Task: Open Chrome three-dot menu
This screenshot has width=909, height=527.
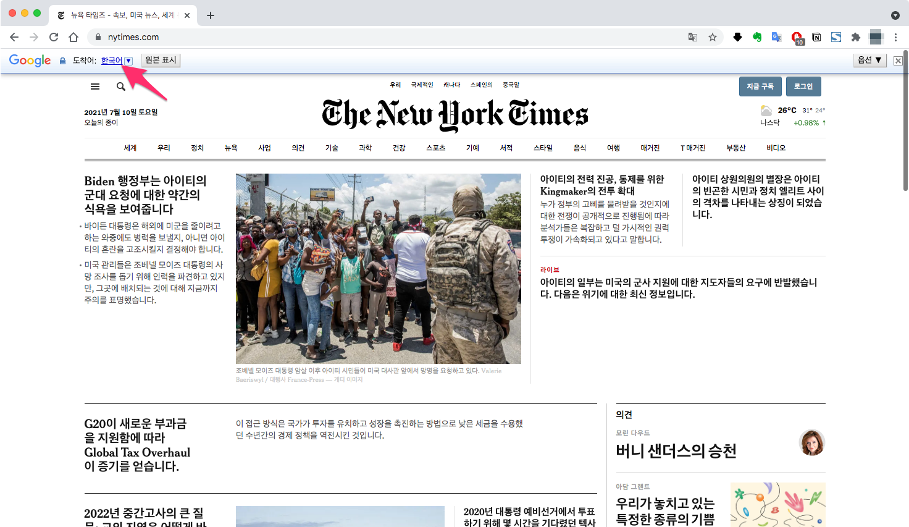Action: (x=895, y=37)
